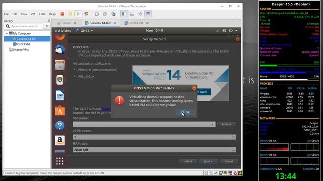Click the red power-off icon in VMware toolbar

click(62, 14)
